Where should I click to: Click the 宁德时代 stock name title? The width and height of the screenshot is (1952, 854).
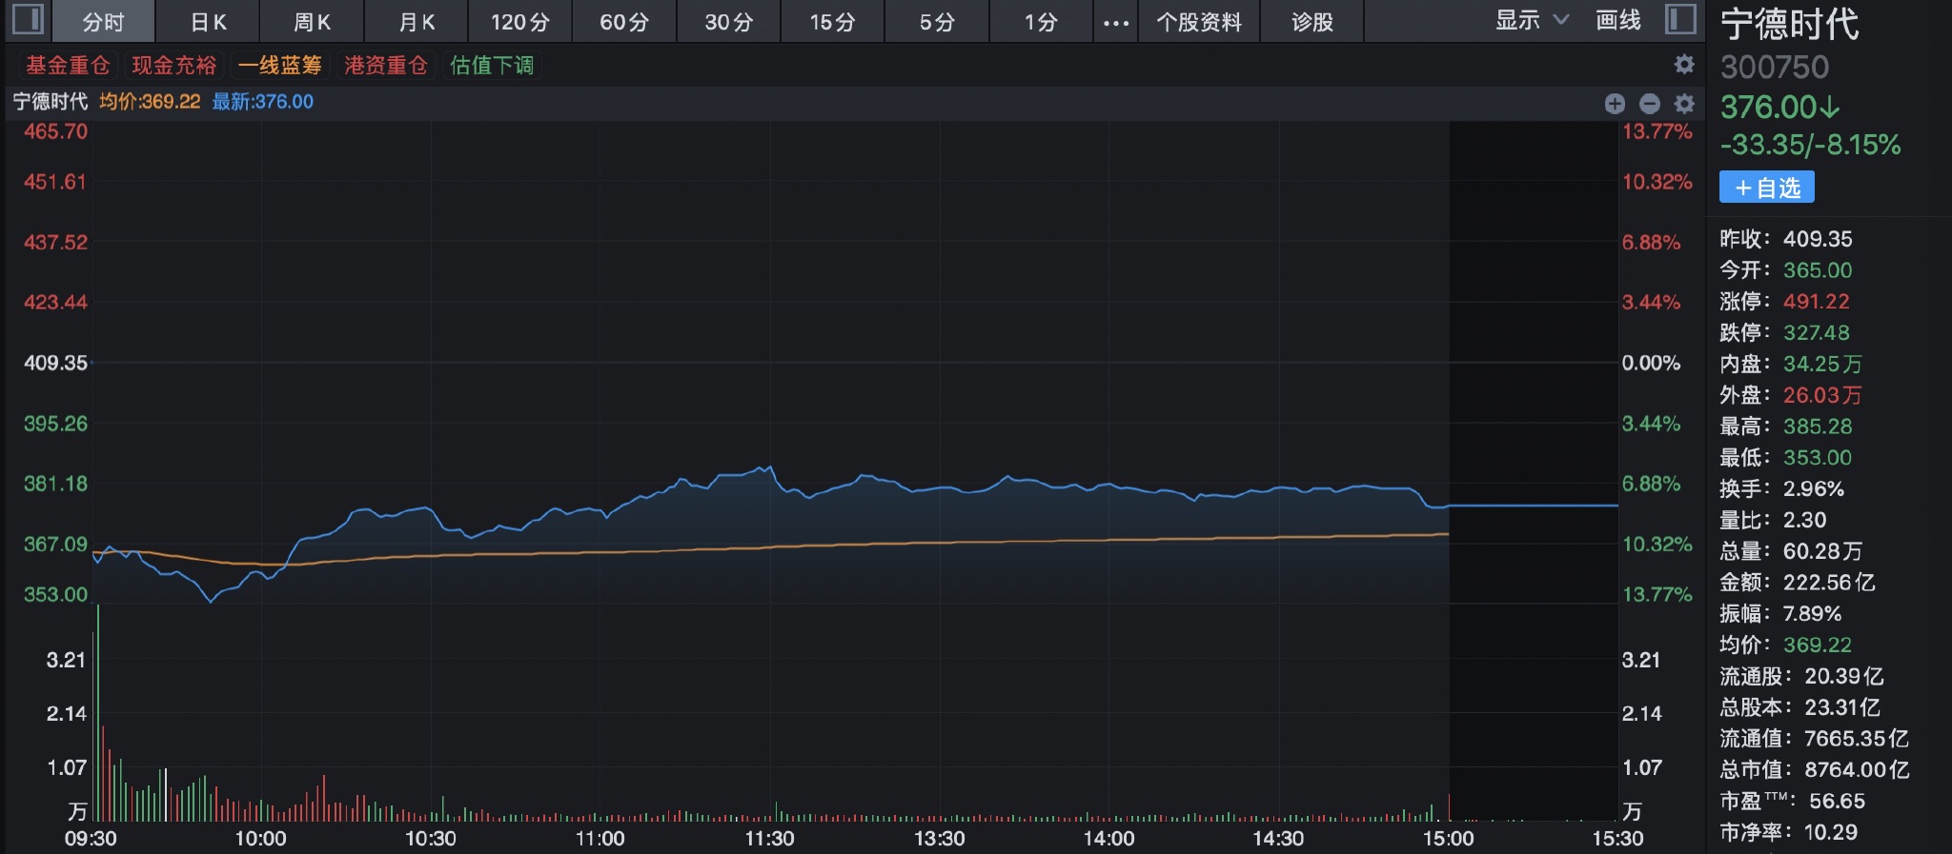[x=1789, y=24]
